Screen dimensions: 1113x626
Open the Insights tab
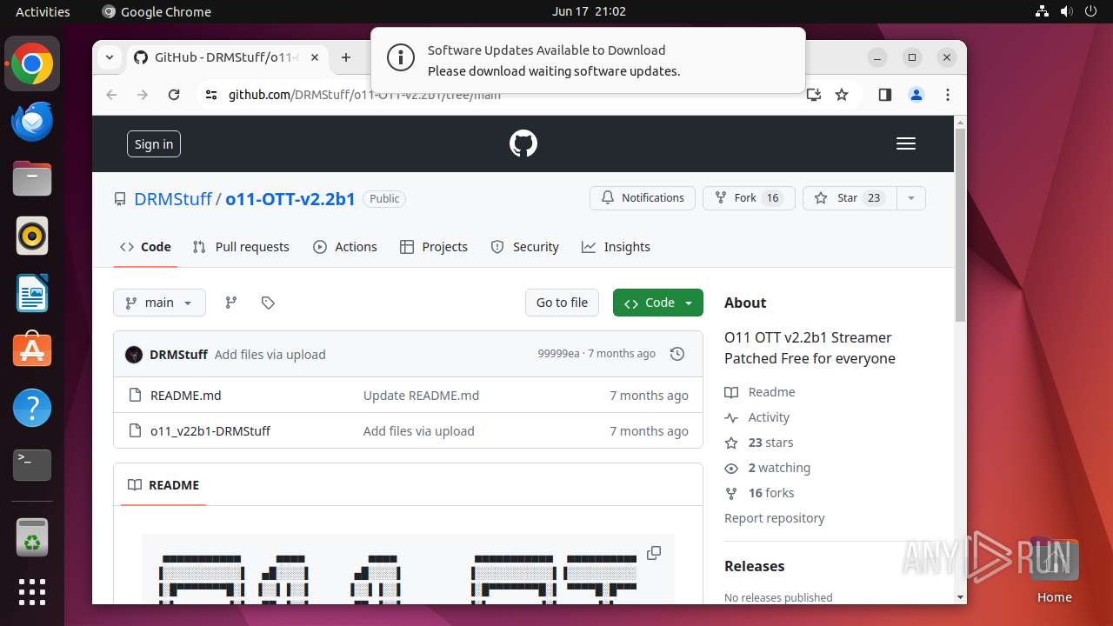click(616, 247)
